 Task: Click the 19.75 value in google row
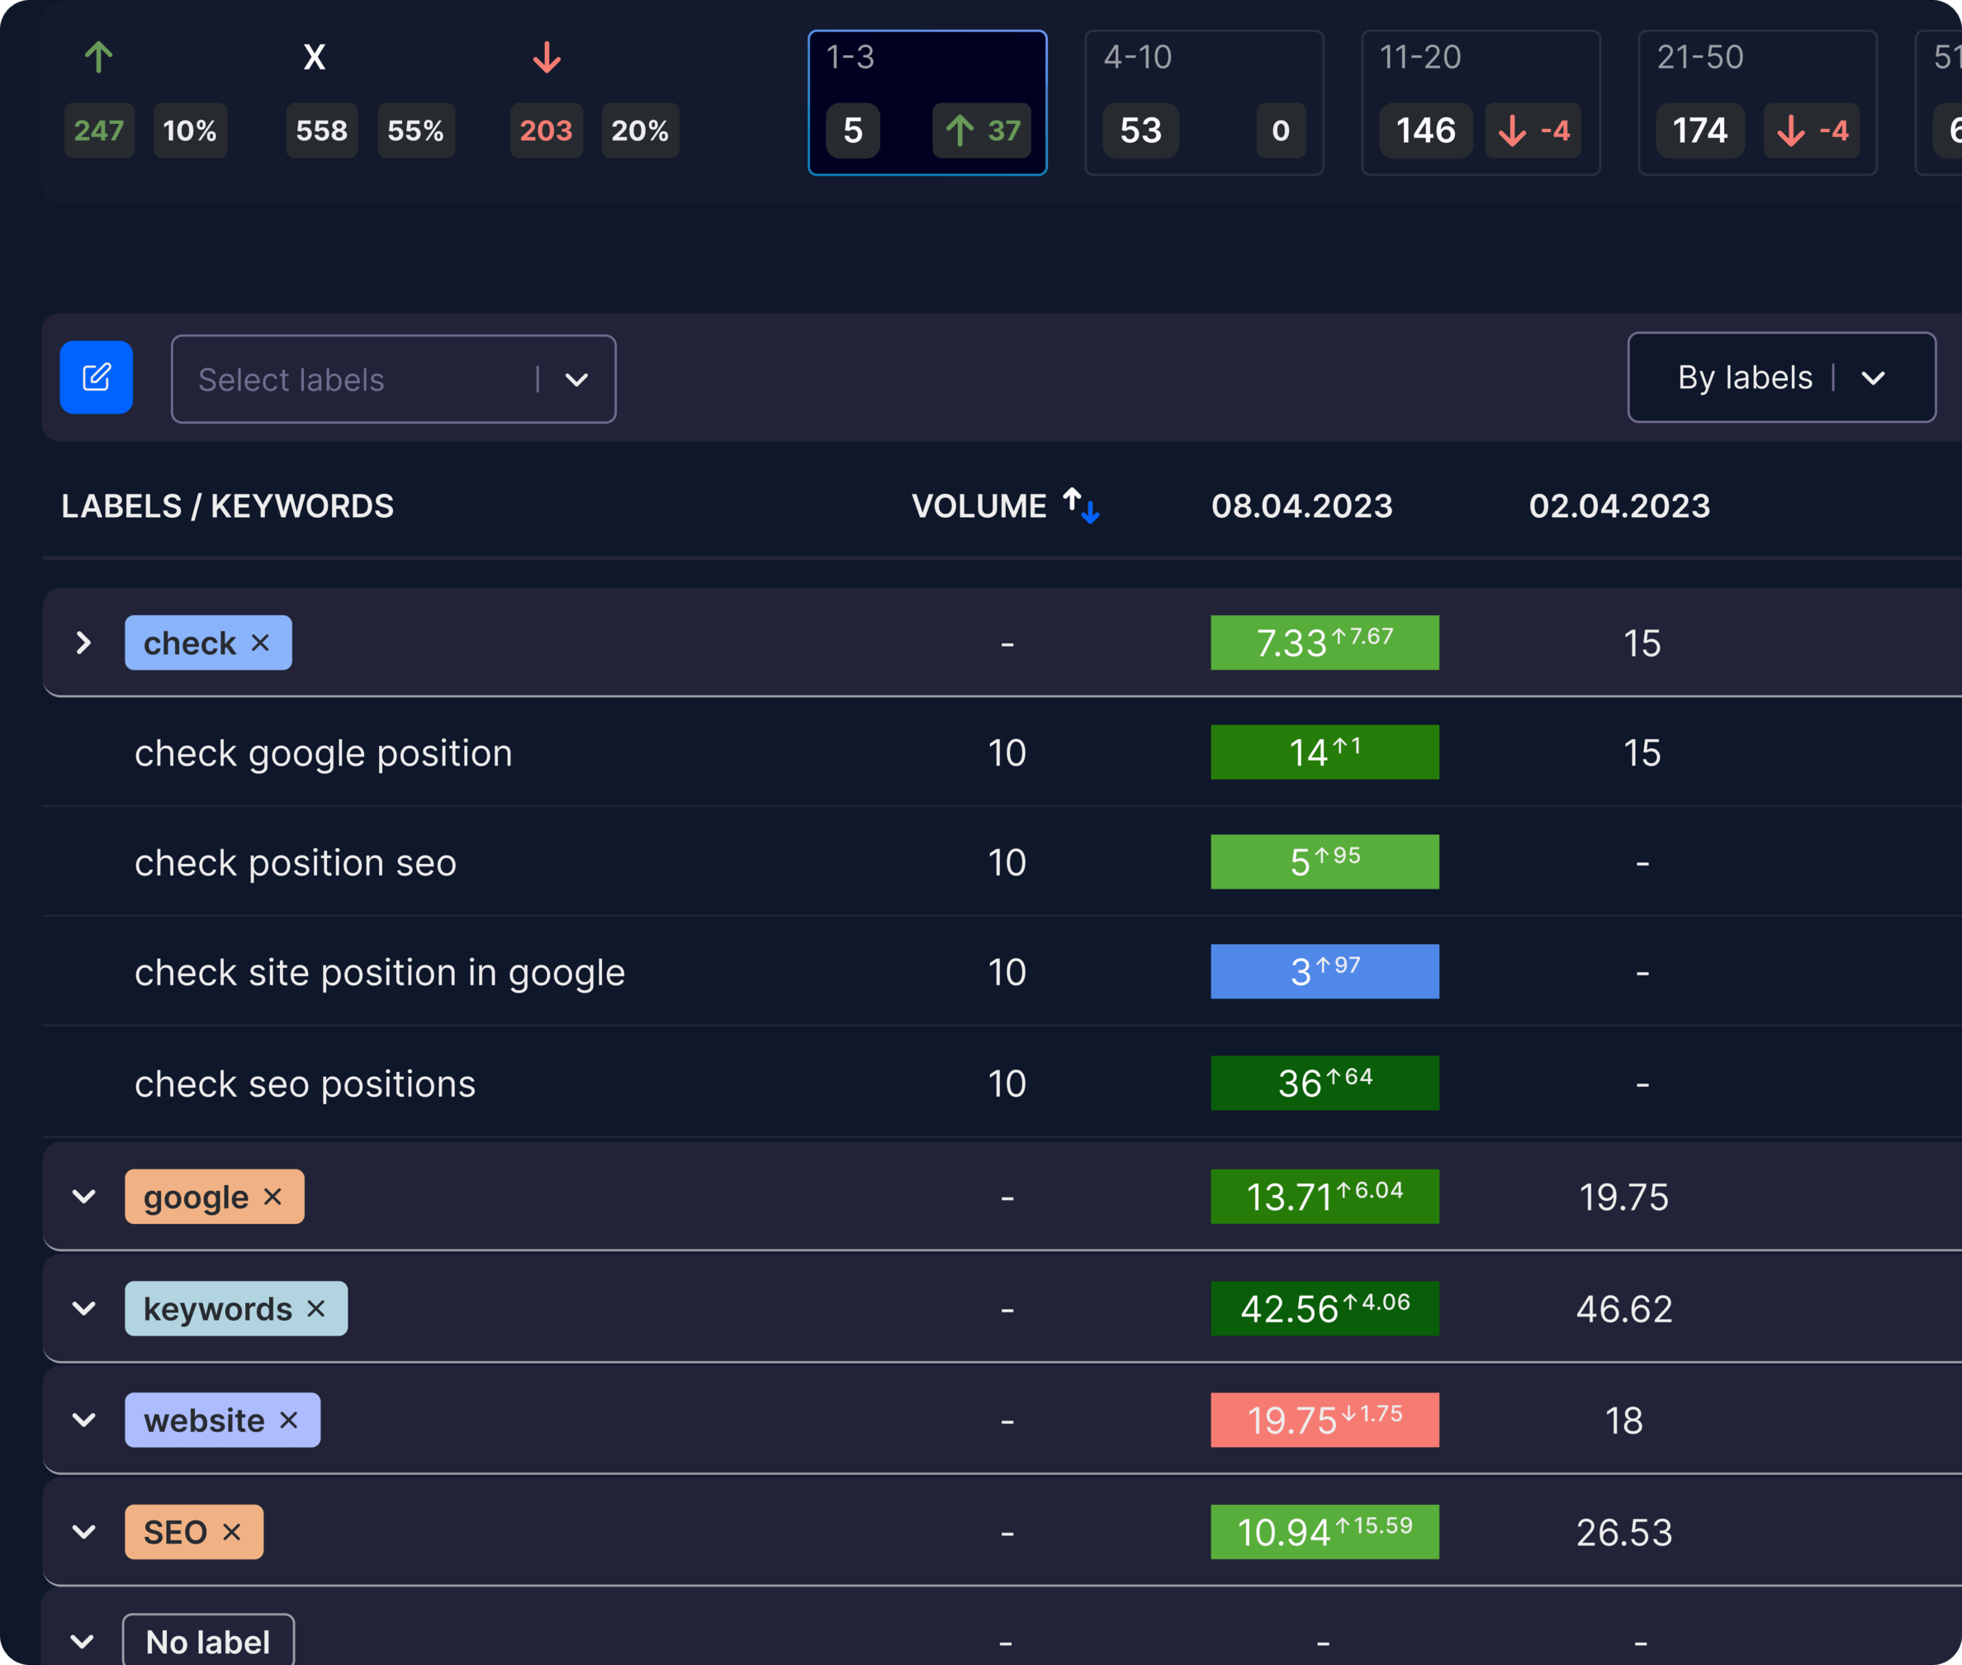click(x=1624, y=1197)
